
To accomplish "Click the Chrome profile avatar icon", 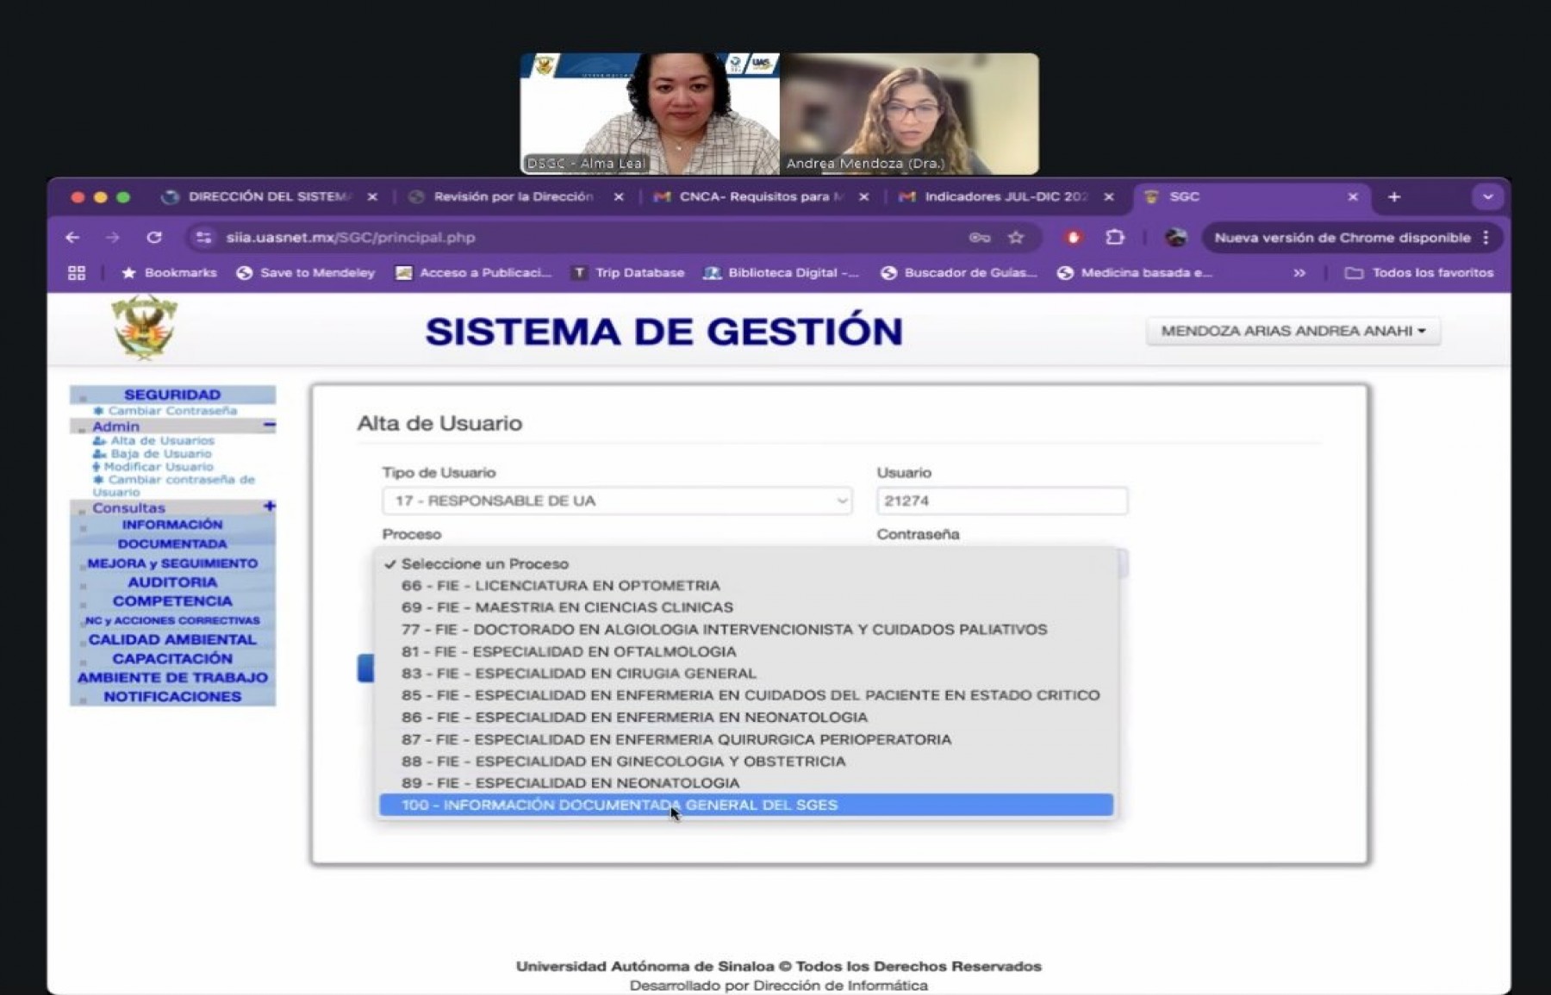I will coord(1175,238).
